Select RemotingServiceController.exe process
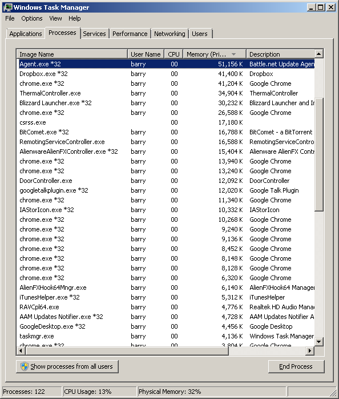This screenshot has width=339, height=399. point(166,142)
